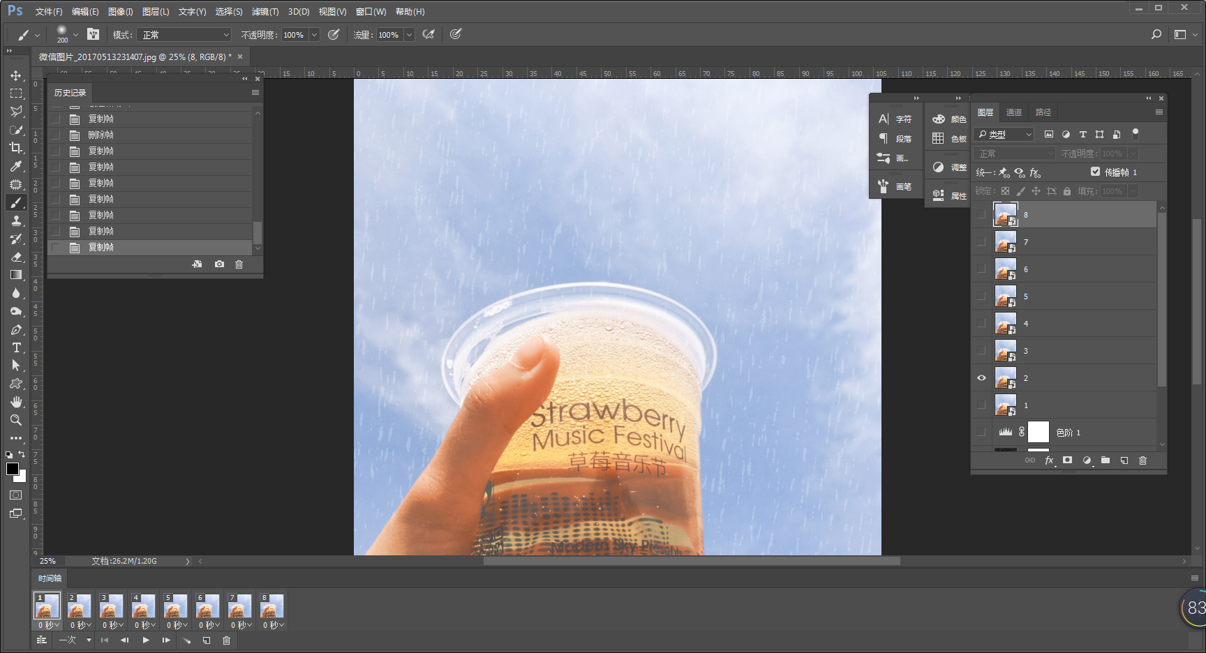Select the Brush tool in the toolbox
The width and height of the screenshot is (1206, 653).
click(x=16, y=202)
